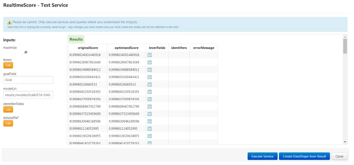Open leverFields infotable for row 0.9998630646169596
The image size is (354, 165).
point(150,121)
